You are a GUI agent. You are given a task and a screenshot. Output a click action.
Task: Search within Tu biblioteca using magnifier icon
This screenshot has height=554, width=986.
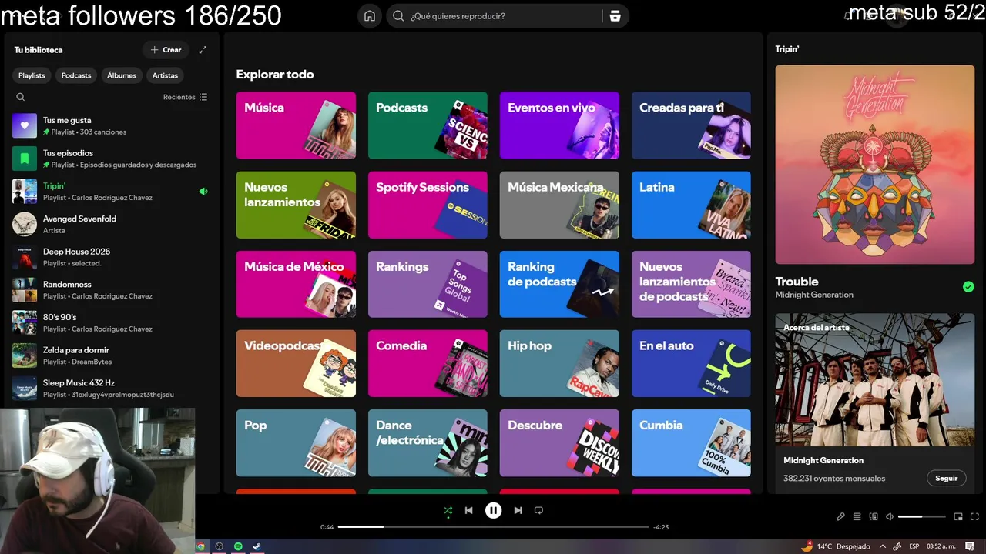pyautogui.click(x=21, y=97)
